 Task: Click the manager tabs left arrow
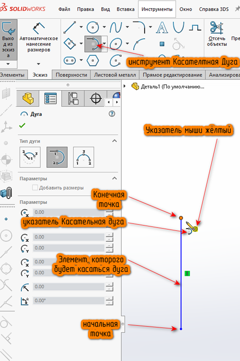(109, 103)
